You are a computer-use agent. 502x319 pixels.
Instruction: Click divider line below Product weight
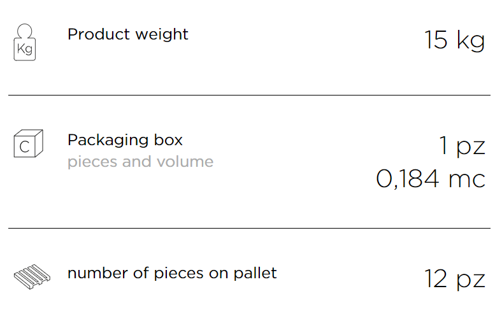coord(249,95)
